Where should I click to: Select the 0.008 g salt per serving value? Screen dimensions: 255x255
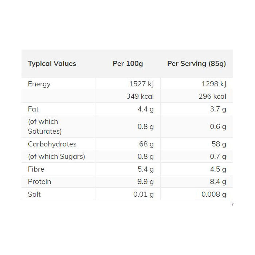(214, 194)
